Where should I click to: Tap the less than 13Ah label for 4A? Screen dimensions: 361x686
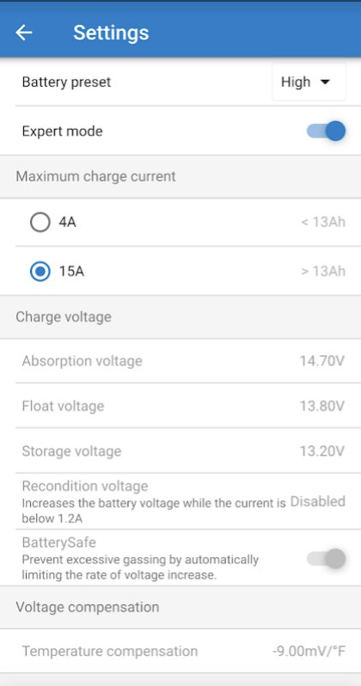(x=323, y=223)
